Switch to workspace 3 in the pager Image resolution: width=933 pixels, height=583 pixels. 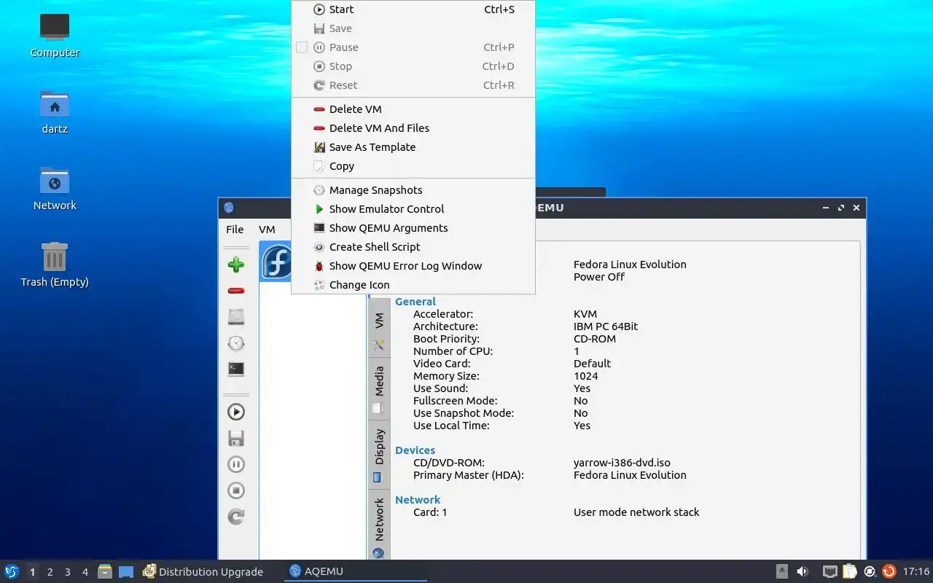[x=67, y=572]
